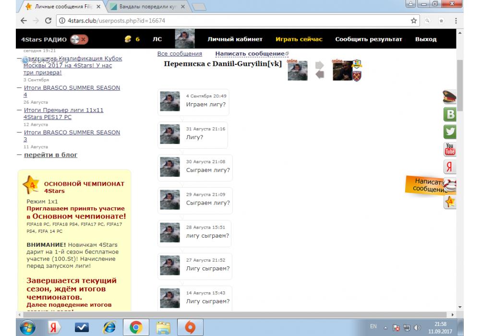Open the Twitter sidebar icon
The width and height of the screenshot is (480, 336).
click(x=450, y=132)
